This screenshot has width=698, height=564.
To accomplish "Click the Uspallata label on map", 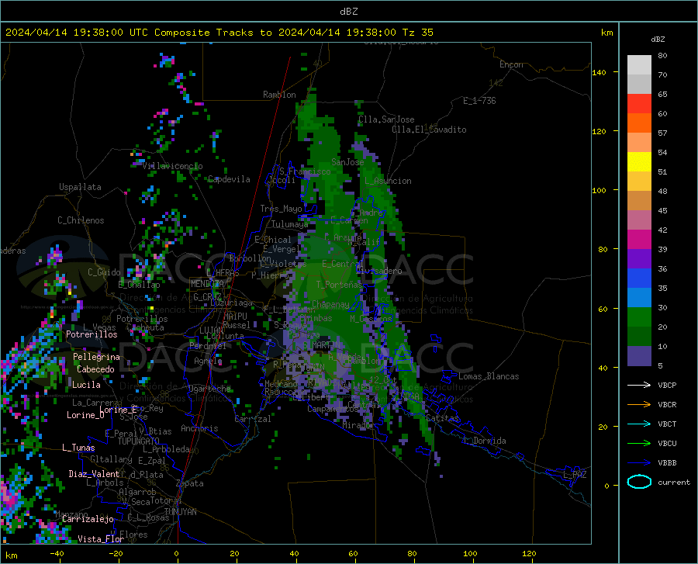I will pyautogui.click(x=80, y=187).
